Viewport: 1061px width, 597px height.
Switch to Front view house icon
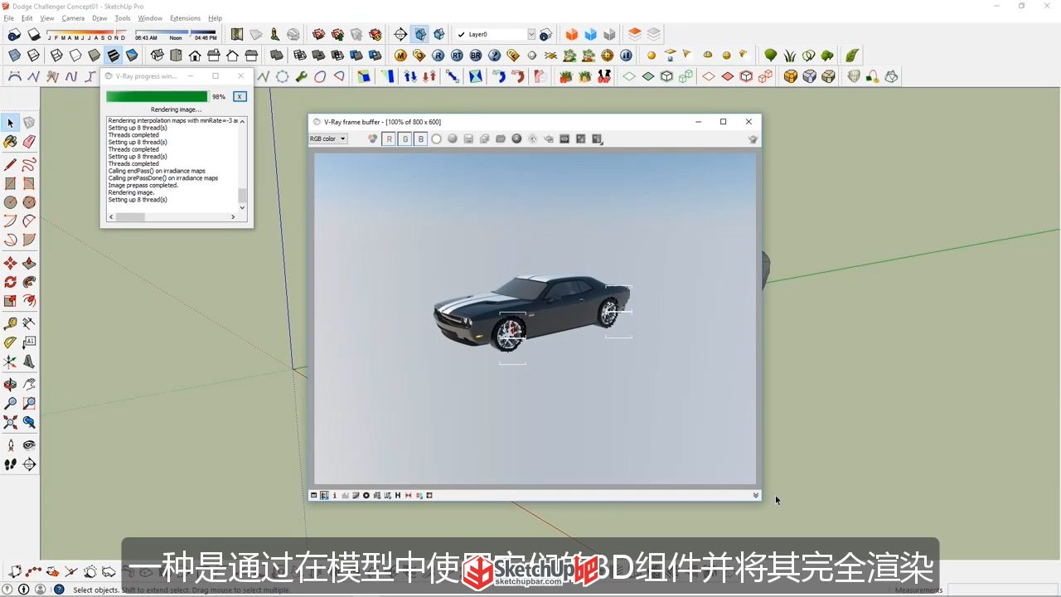(x=195, y=56)
